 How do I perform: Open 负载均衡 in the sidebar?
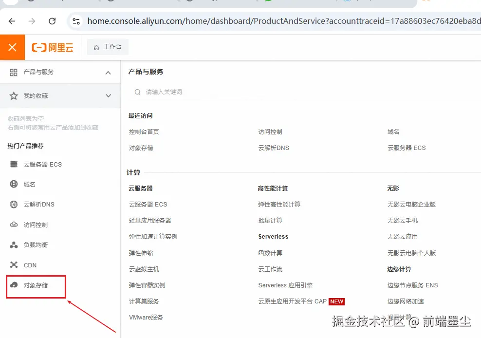36,245
